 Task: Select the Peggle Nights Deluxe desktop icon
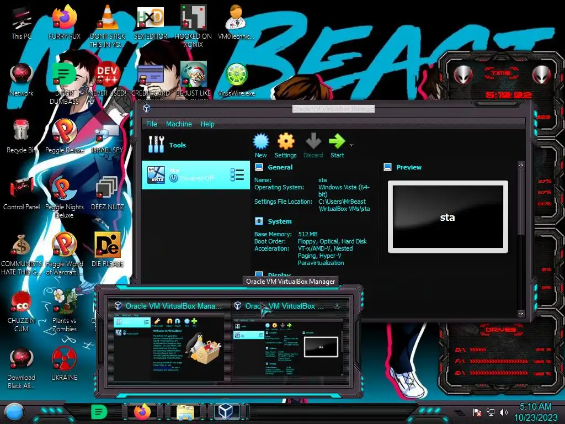(x=64, y=198)
